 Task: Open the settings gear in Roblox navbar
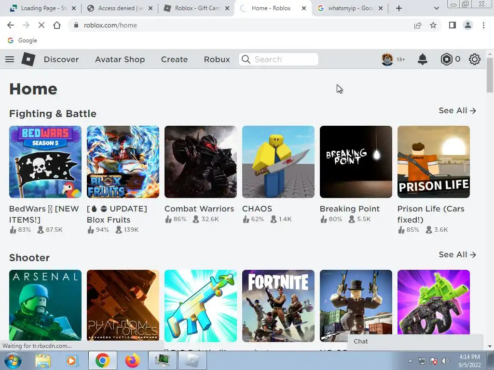pos(475,59)
